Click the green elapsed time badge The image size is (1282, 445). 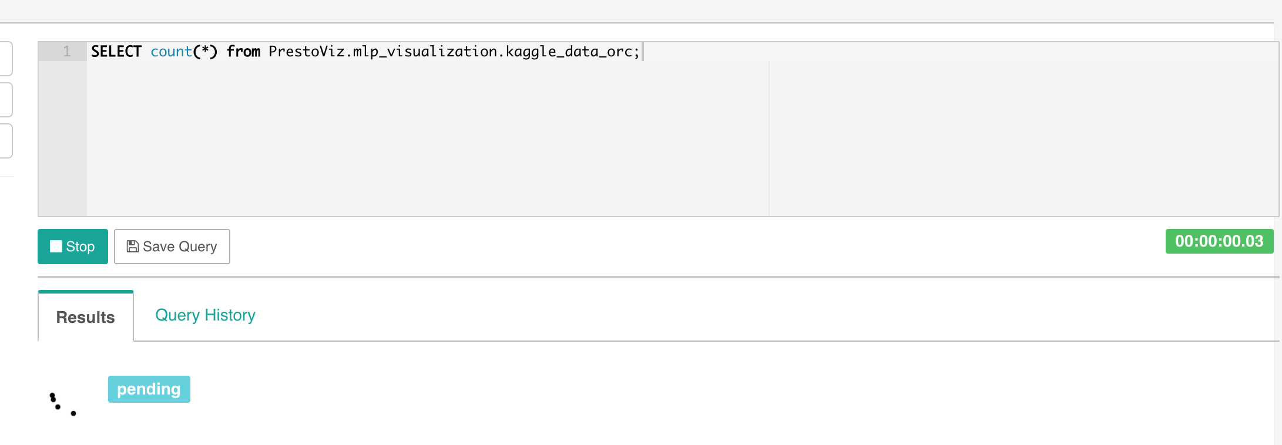(1219, 241)
